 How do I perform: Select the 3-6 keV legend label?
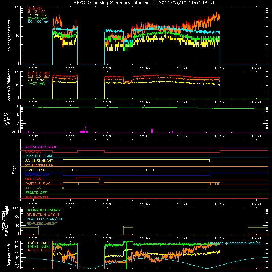coord(35,8)
